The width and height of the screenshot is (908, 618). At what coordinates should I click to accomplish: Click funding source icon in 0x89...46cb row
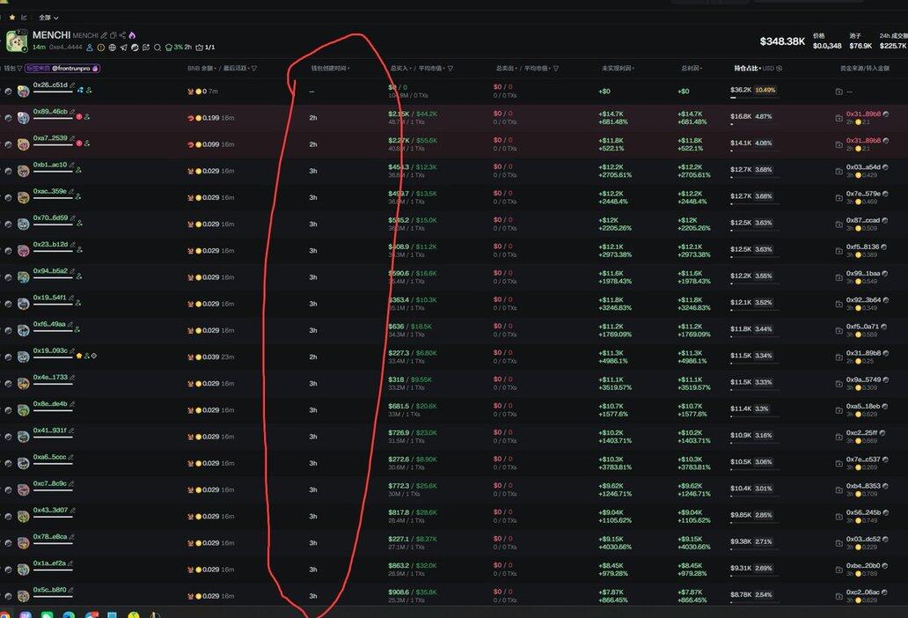point(838,116)
